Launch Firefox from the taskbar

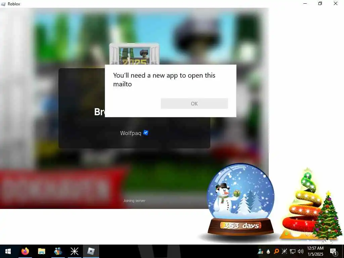[25, 251]
